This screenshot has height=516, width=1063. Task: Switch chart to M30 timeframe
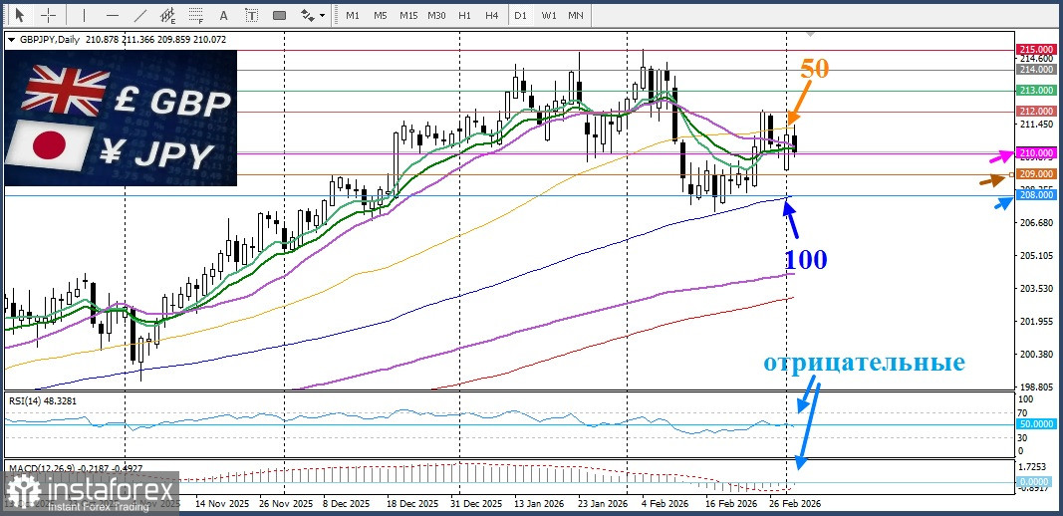coord(437,15)
